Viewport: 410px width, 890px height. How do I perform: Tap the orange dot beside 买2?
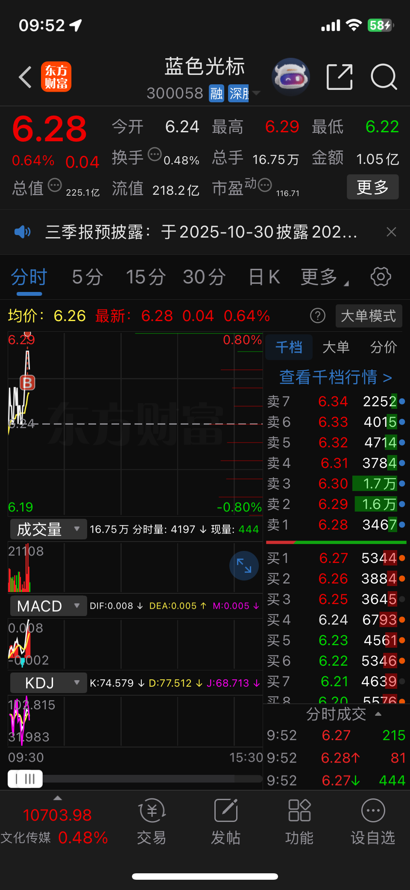[402, 578]
